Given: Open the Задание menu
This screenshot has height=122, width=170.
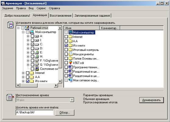Looking at the screenshot, I should click(x=8, y=8).
